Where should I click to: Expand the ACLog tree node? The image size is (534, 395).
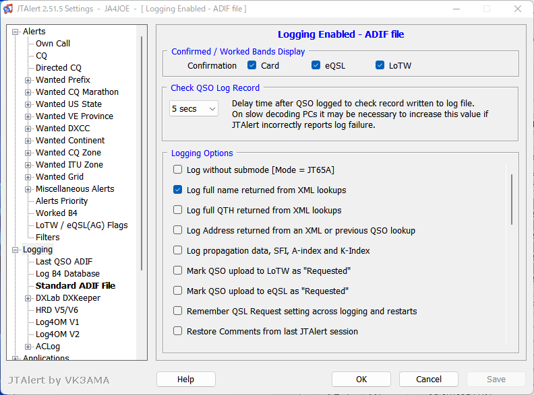click(x=28, y=347)
